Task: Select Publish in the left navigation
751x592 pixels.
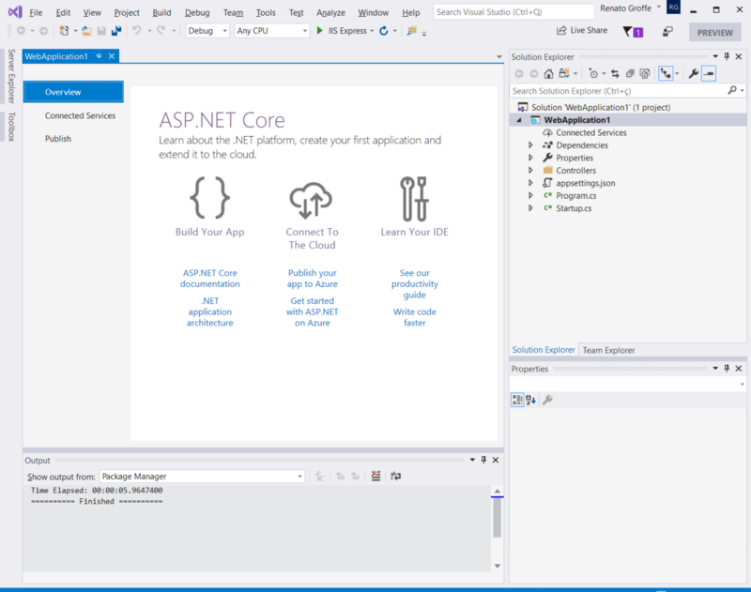Action: (58, 139)
